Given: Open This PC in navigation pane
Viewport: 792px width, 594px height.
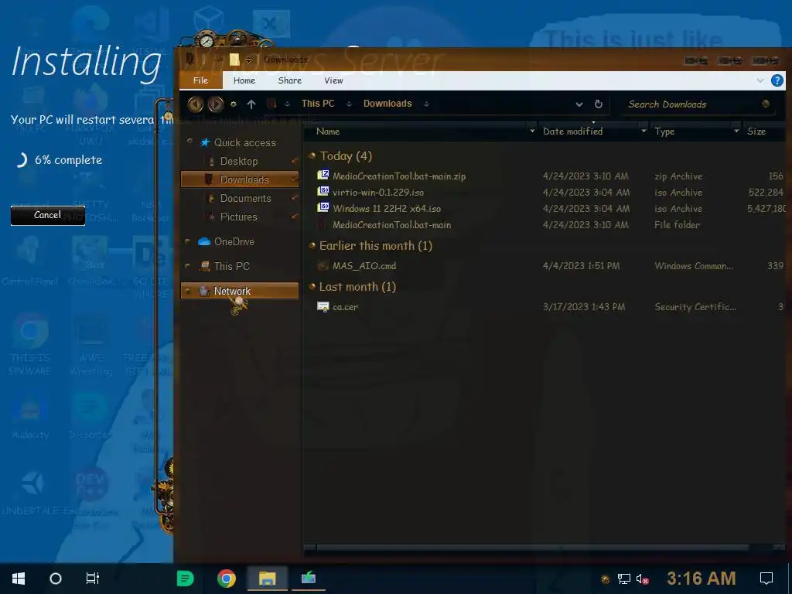Looking at the screenshot, I should click(231, 266).
